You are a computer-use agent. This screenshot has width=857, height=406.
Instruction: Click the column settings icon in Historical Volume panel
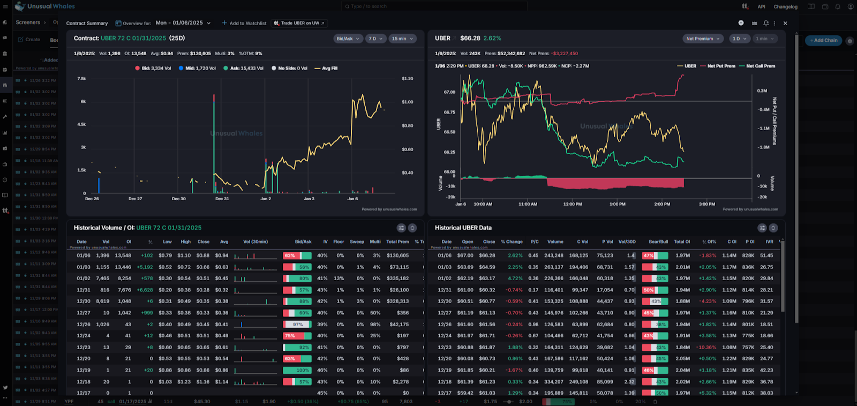click(401, 228)
